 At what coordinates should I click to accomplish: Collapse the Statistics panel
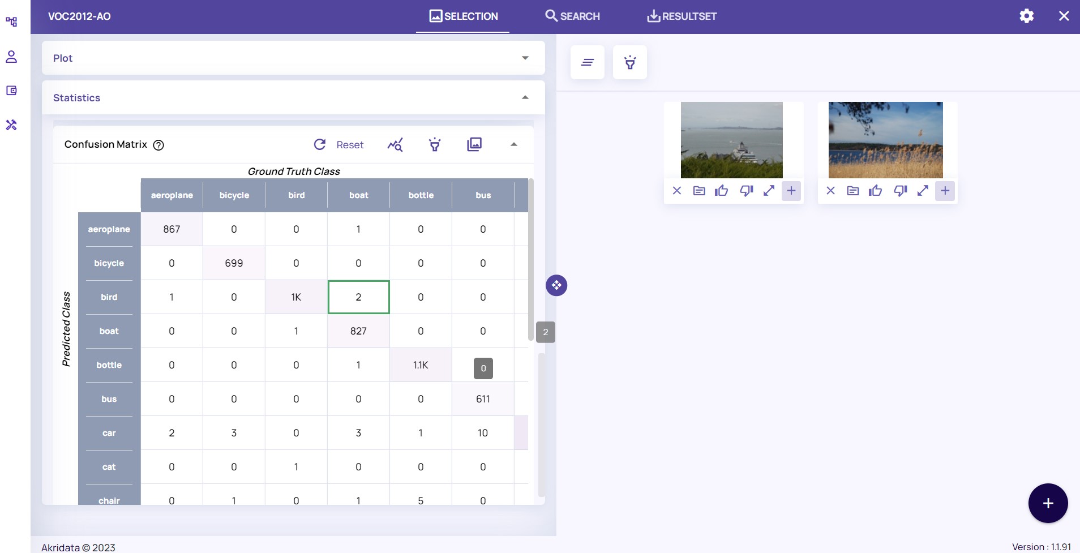[x=293, y=97]
